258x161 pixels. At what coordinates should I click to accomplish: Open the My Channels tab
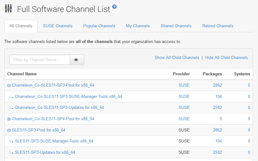[138, 26]
